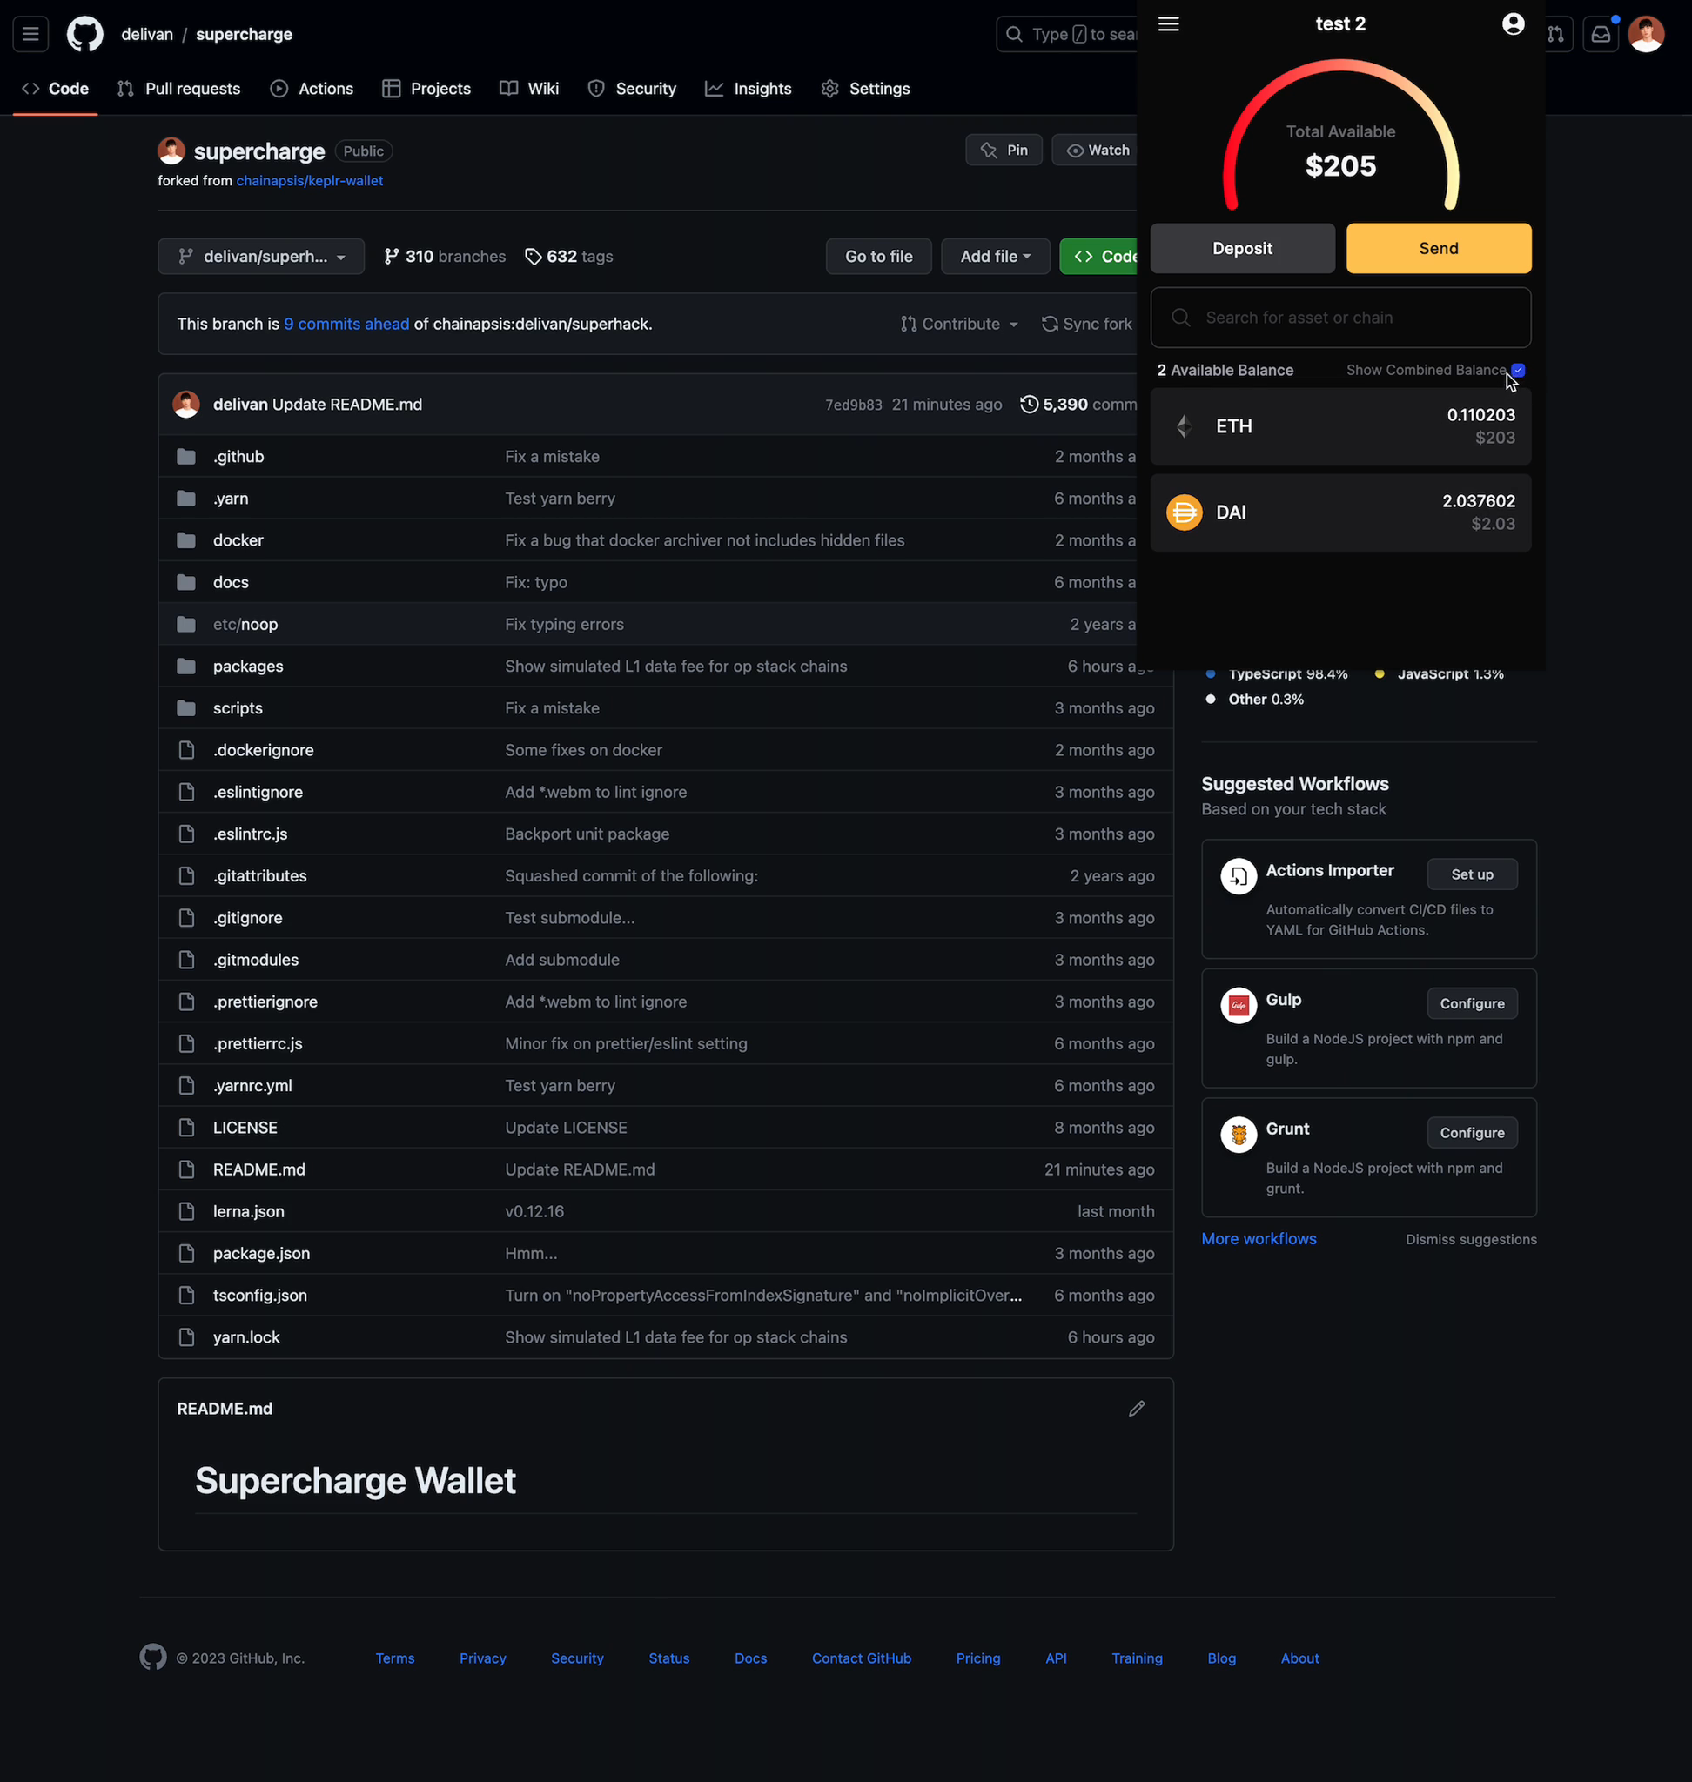The height and width of the screenshot is (1782, 1692).
Task: Click the GitHub logo in footer
Action: [153, 1657]
